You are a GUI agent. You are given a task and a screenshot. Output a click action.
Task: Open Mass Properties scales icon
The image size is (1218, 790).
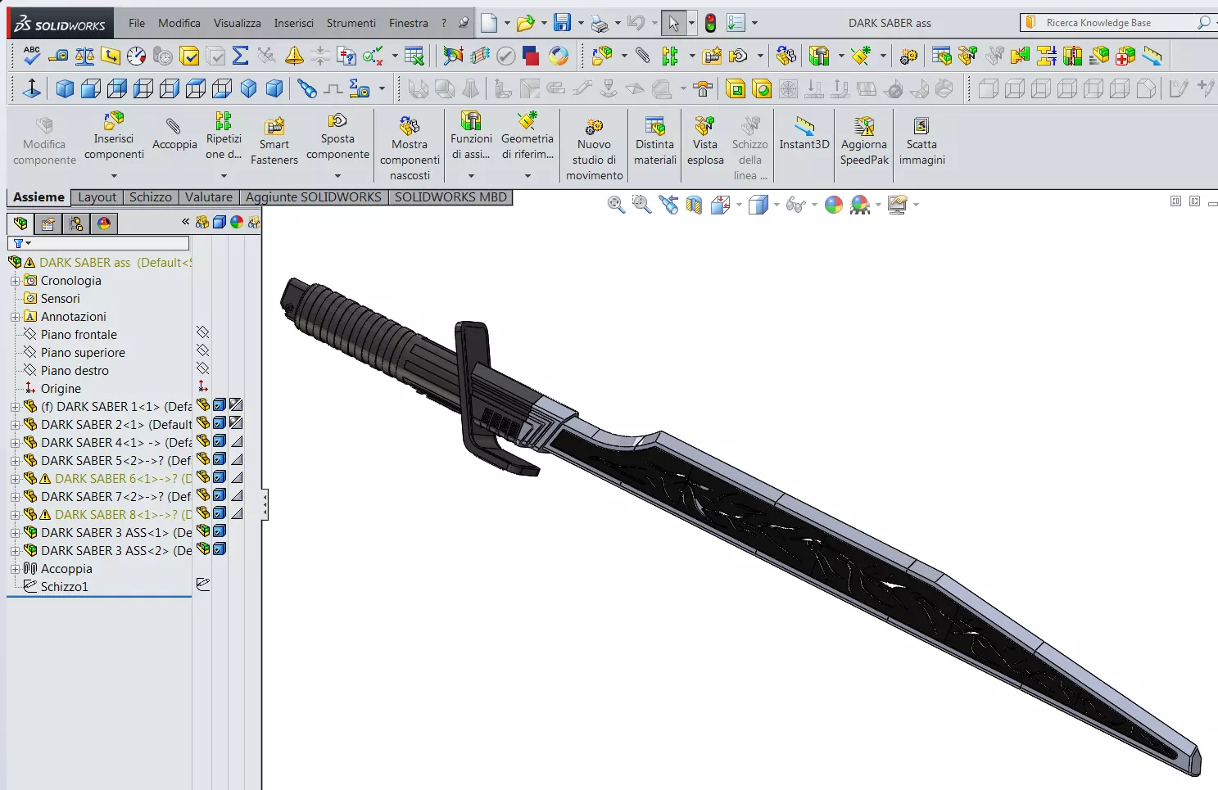[x=84, y=56]
